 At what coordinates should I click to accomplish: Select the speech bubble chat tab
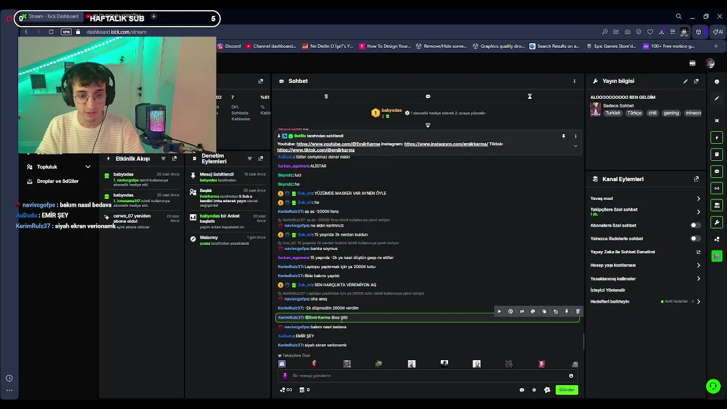point(428,97)
